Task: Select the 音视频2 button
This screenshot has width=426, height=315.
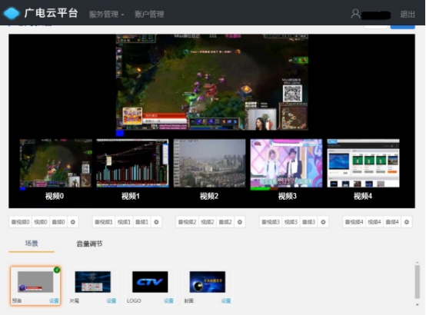Action: click(187, 222)
